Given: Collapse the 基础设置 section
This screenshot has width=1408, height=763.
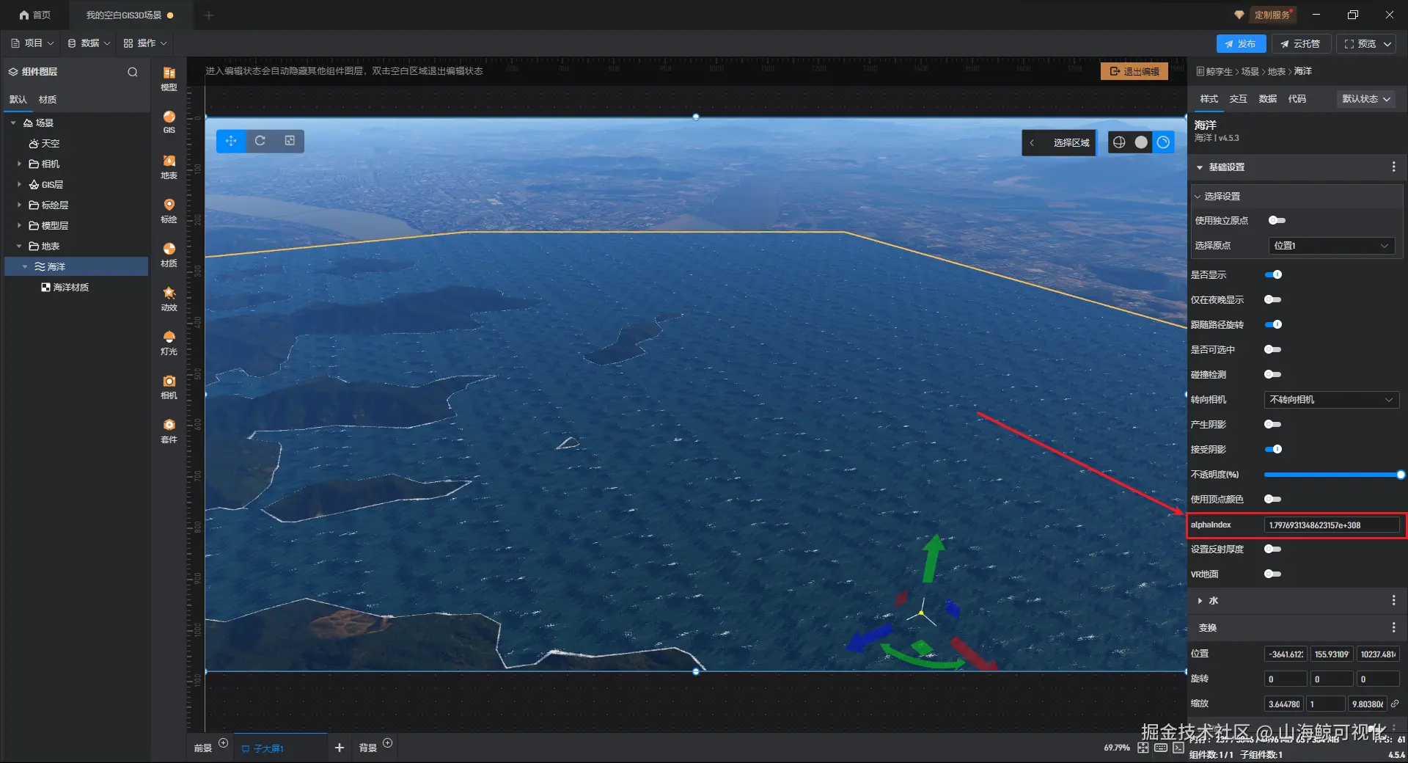Looking at the screenshot, I should tap(1200, 167).
